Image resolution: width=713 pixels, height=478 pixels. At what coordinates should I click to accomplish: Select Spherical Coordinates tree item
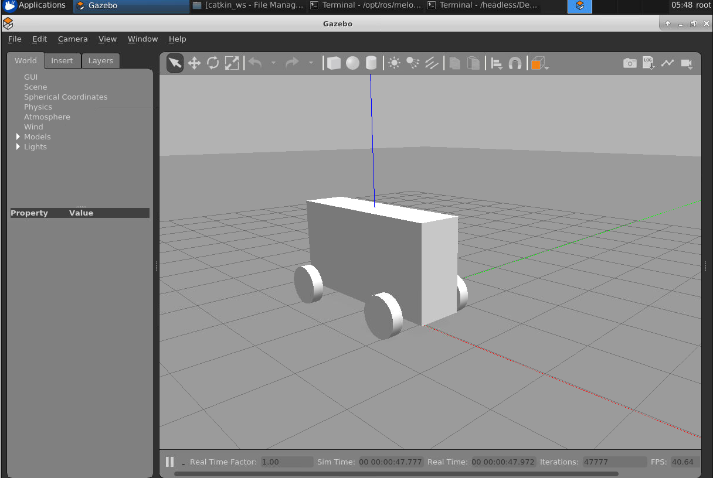pyautogui.click(x=66, y=97)
